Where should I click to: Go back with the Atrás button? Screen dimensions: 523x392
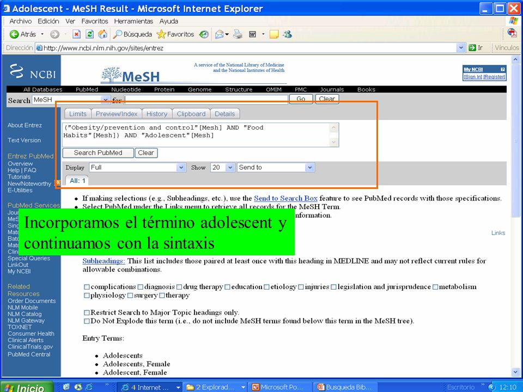[x=23, y=34]
